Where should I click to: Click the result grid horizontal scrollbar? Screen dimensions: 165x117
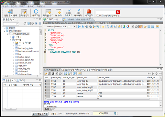[98, 99]
